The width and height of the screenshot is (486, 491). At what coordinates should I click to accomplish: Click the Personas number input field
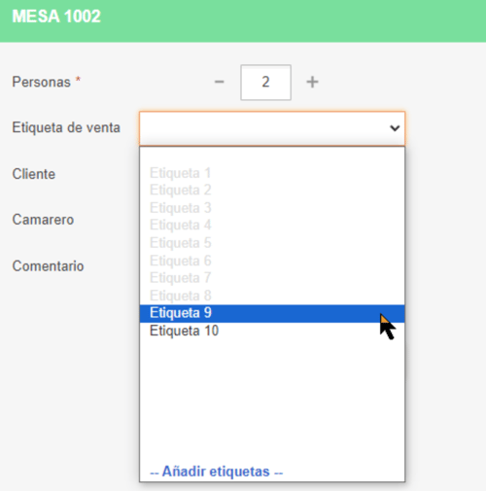[x=265, y=83]
